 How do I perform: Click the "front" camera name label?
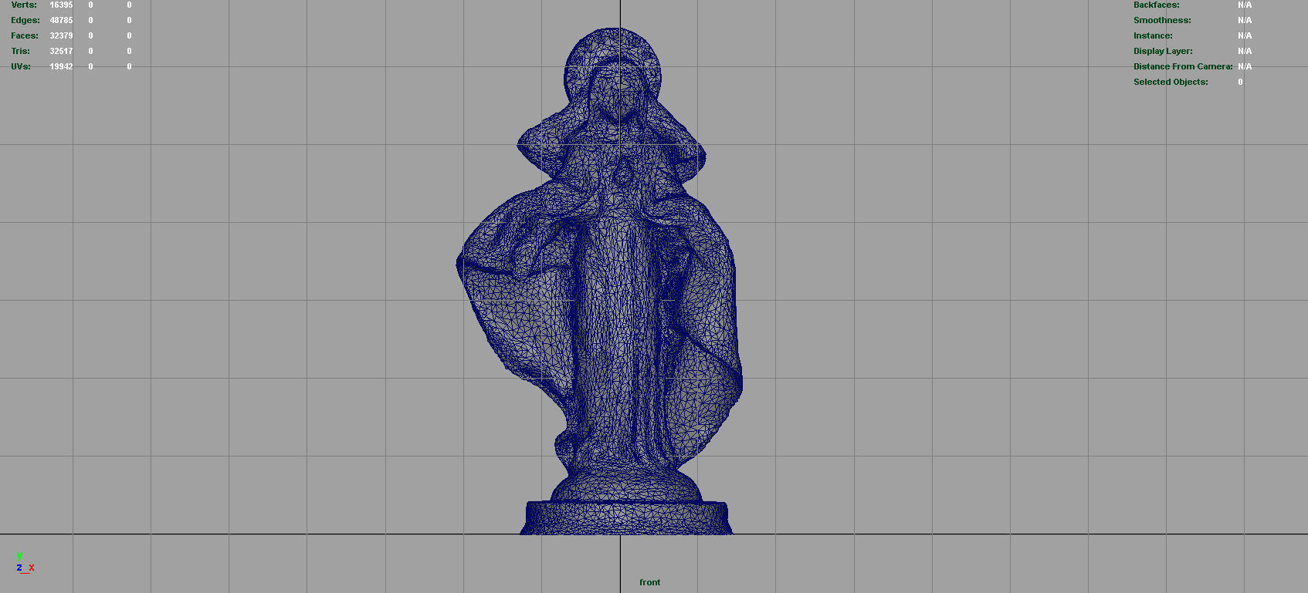649,582
